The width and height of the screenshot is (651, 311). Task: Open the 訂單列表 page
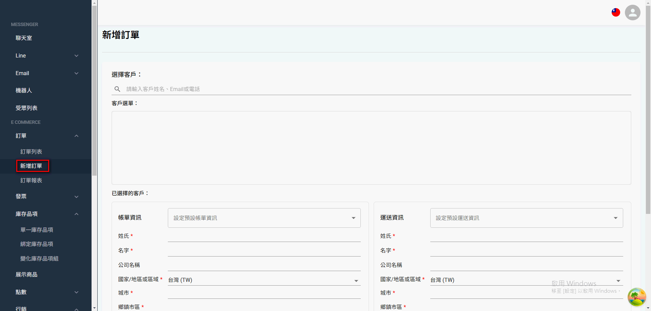point(31,152)
